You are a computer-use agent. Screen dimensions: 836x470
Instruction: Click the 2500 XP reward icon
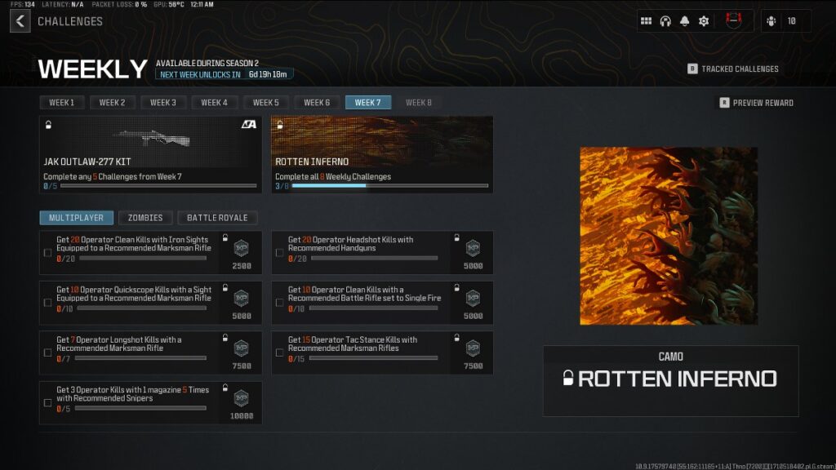241,248
